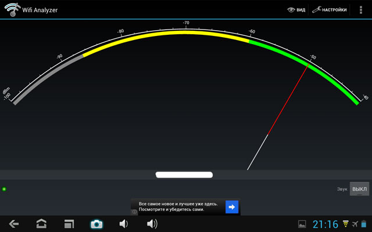Open the three-dot overflow menu
This screenshot has width=372, height=232.
coord(361,10)
